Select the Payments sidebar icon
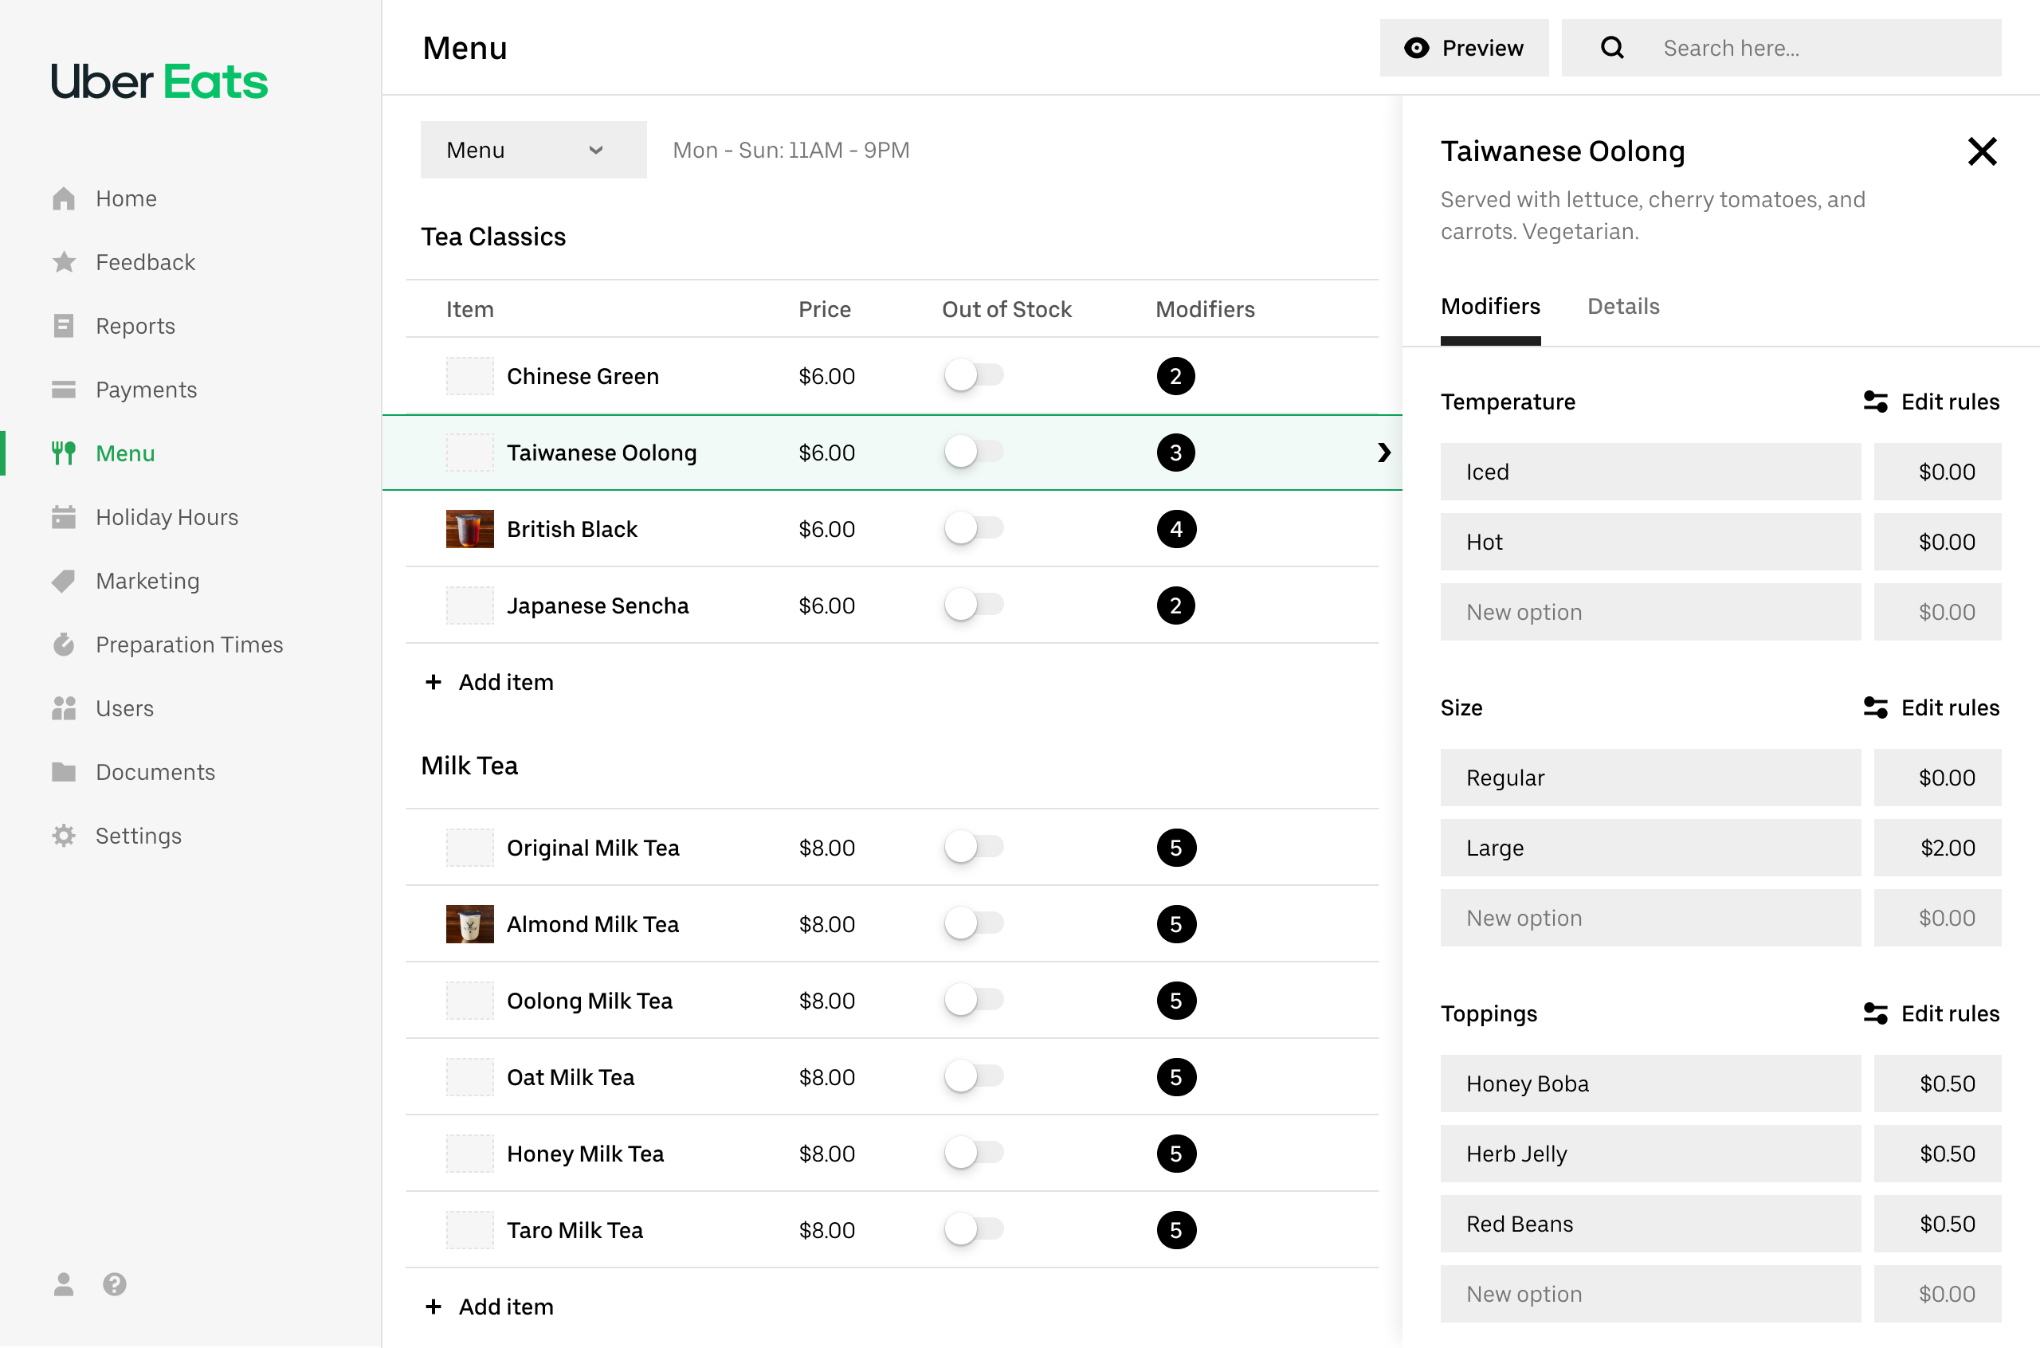The image size is (2040, 1348). tap(65, 389)
